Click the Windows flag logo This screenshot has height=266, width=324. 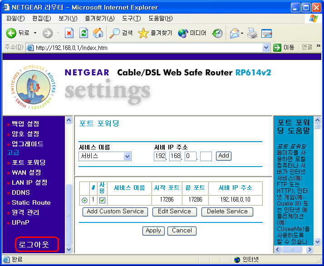coord(313,19)
